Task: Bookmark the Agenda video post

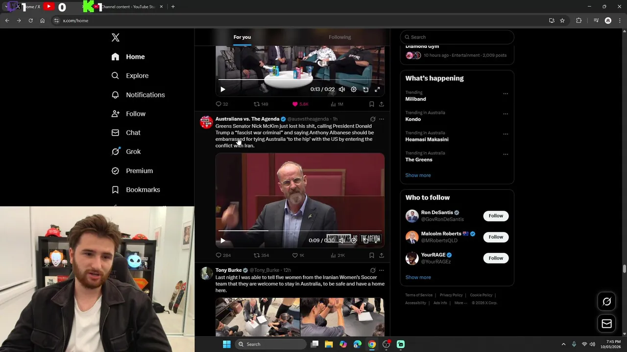Action: pyautogui.click(x=372, y=255)
